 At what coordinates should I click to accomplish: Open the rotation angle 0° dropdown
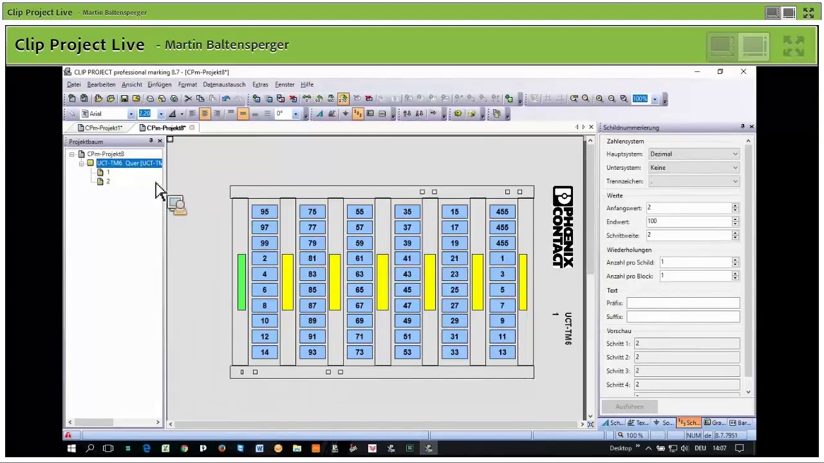point(295,114)
